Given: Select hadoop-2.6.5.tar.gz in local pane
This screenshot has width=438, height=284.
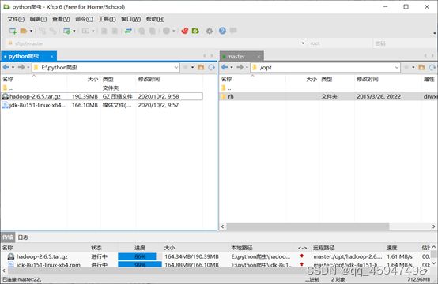Looking at the screenshot, I should (x=102, y=96).
